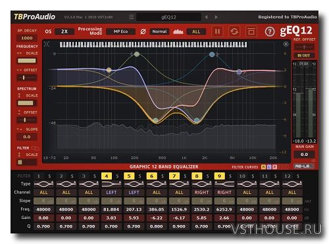This screenshot has height=244, width=329.
Task: Click the 0.0 main gain field
Action: click(304, 155)
